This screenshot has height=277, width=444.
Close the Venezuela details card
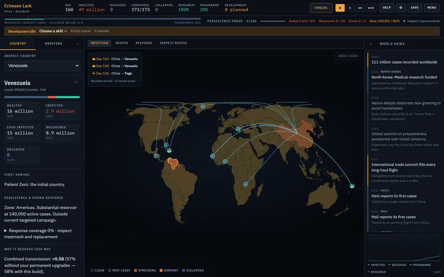(76, 82)
